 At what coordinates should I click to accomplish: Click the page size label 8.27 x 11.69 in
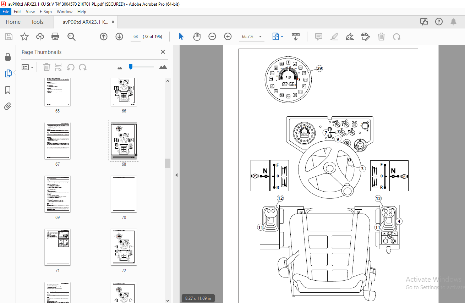click(198, 298)
